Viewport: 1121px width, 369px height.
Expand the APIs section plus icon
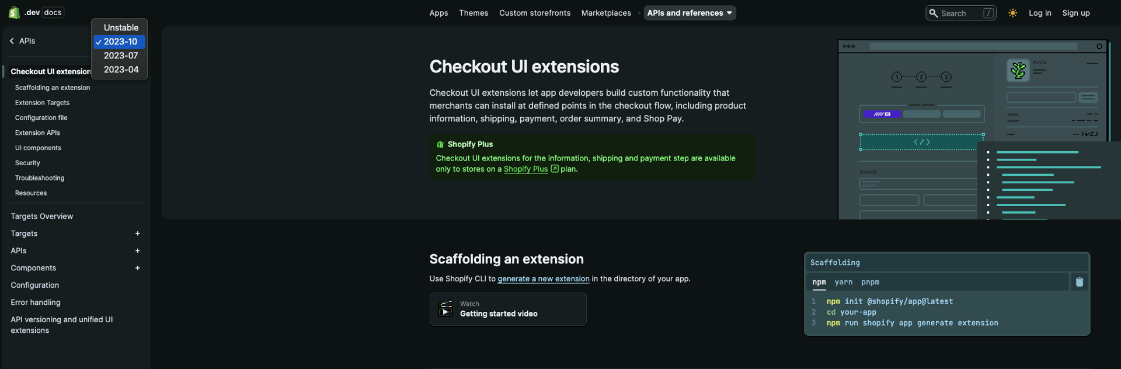click(x=138, y=250)
